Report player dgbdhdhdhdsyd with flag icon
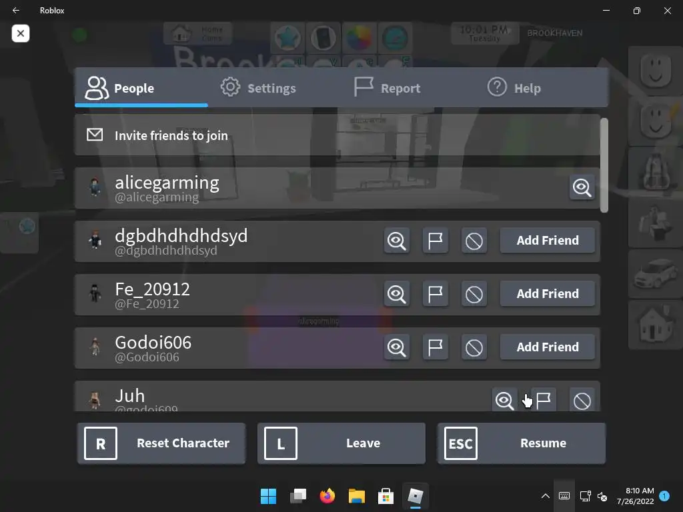 click(x=435, y=240)
